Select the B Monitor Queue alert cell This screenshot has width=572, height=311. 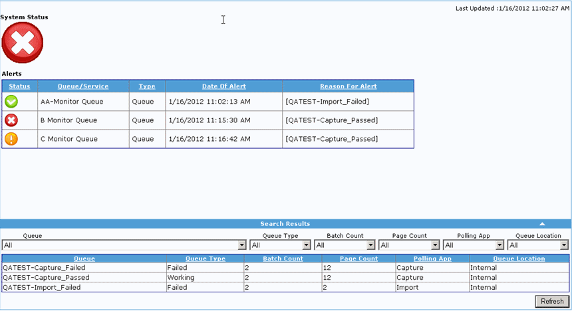click(83, 120)
